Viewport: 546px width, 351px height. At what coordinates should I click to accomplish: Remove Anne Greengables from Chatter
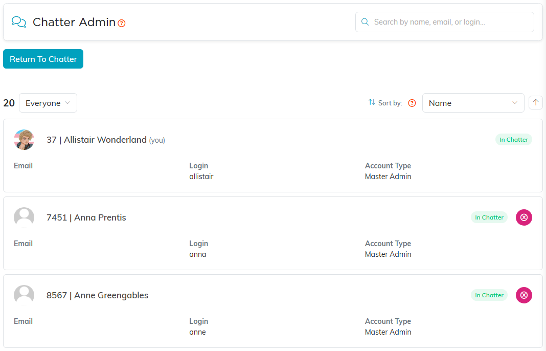[x=524, y=295]
